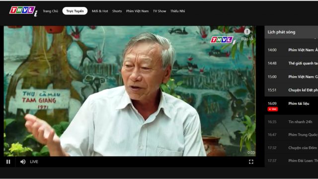The image size is (318, 179).
Task: Select the 16:09 Phim tài liệu program
Action: tap(291, 106)
